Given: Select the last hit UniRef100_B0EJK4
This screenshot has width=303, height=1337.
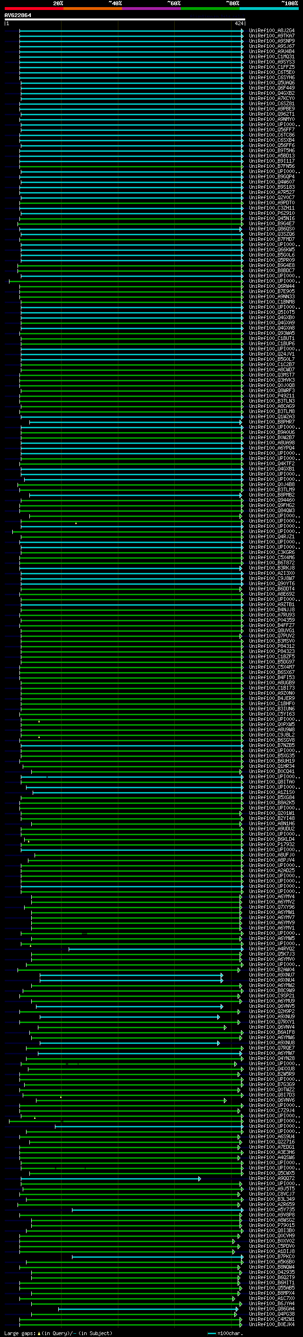Looking at the screenshot, I should click(x=271, y=1325).
